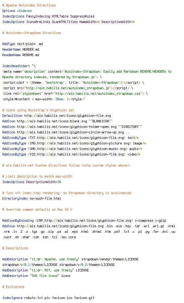This screenshot has height=303, width=184.
Task: Click the 'AddIconByEncoding' CMP x-compress x-gzip line
Action: (84, 221)
